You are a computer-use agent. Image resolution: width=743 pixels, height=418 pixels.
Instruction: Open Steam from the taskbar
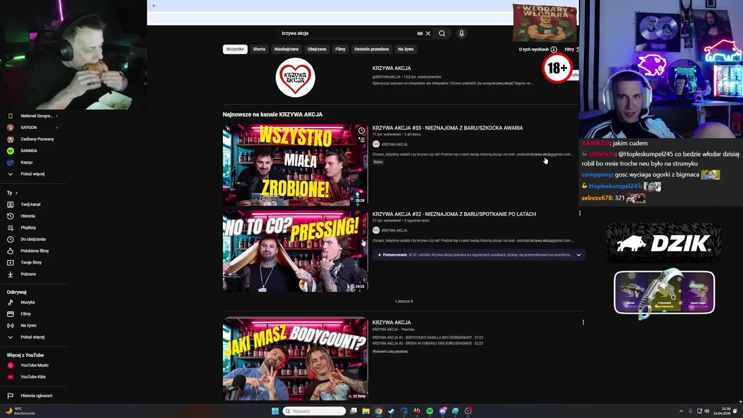391,411
